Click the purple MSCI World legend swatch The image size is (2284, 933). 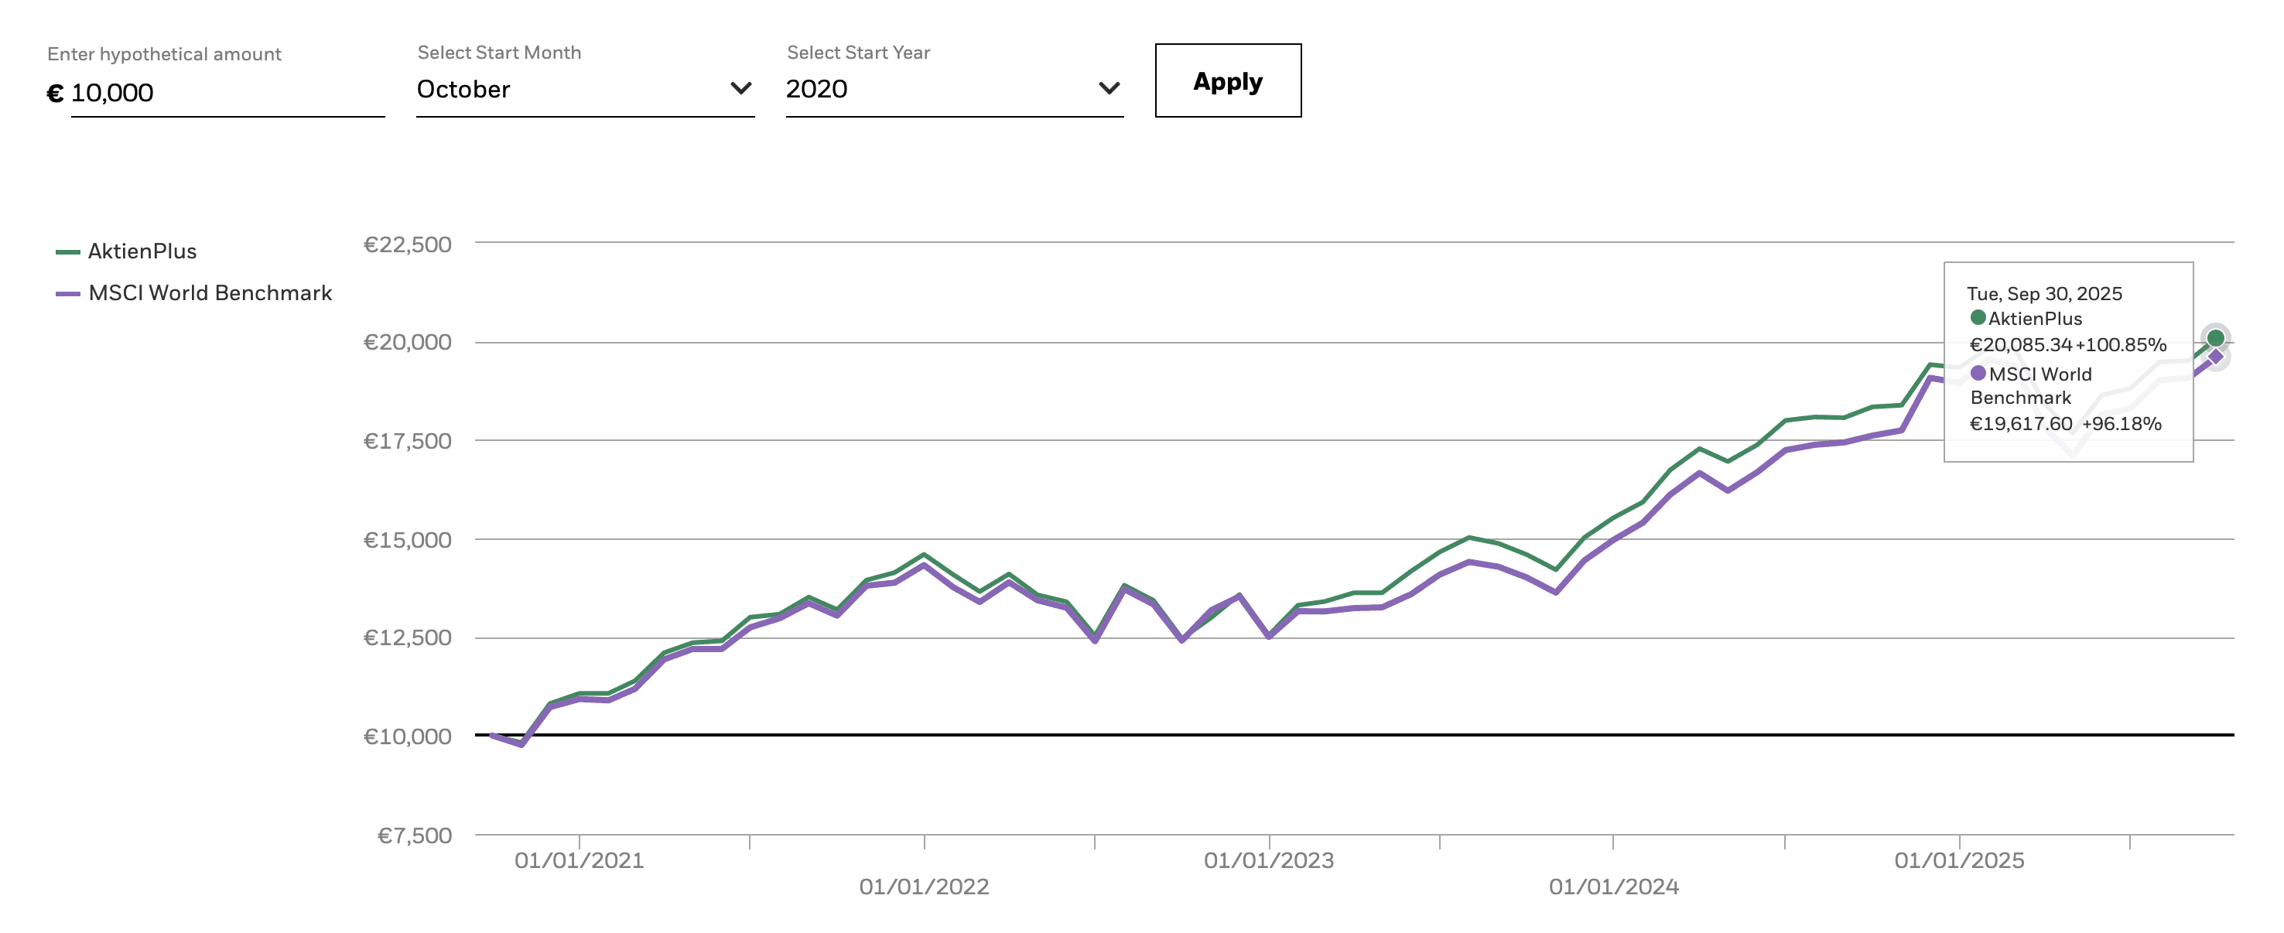(x=67, y=295)
